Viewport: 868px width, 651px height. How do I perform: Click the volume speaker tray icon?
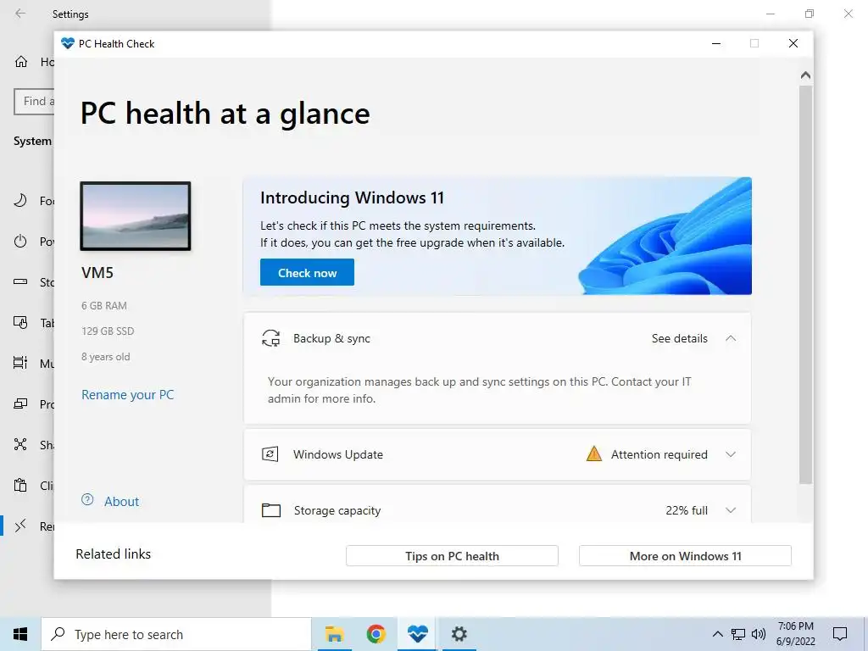click(x=759, y=634)
